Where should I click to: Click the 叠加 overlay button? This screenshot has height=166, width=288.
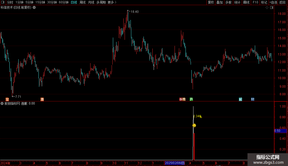click(220, 2)
